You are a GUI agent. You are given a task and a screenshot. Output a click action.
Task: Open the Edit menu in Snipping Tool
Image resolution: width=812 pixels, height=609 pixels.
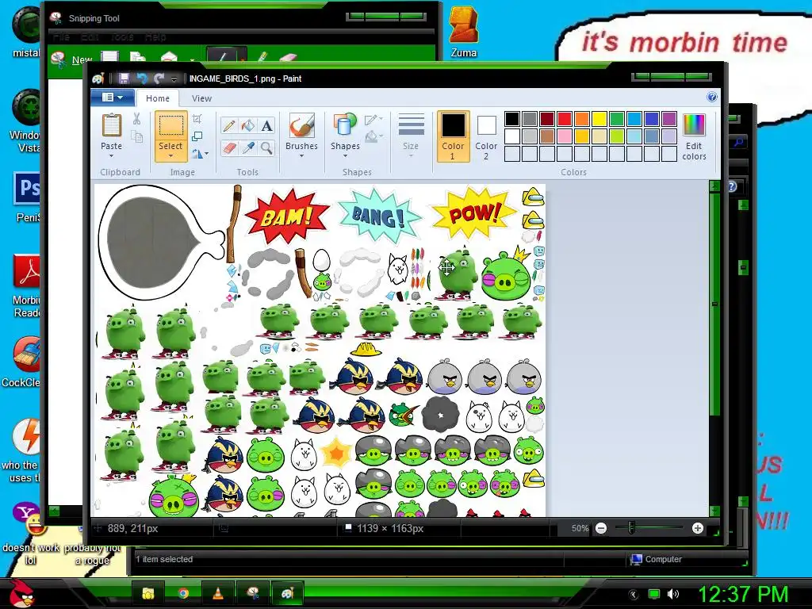90,37
